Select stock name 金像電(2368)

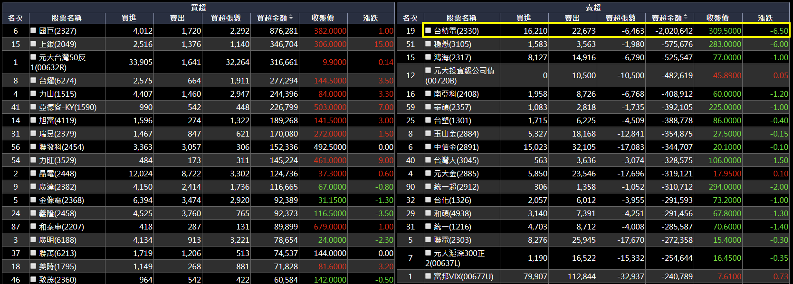point(61,200)
